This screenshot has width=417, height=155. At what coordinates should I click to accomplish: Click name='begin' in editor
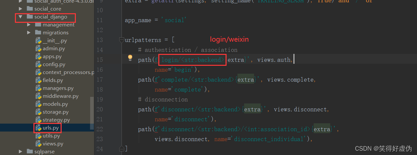175,70
